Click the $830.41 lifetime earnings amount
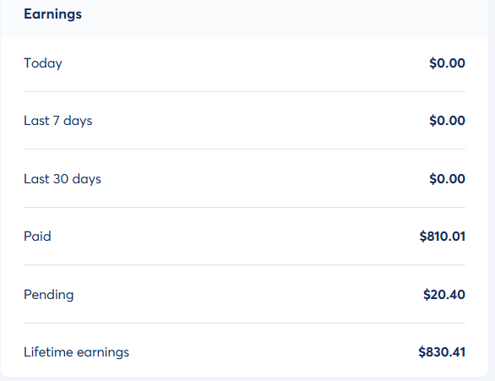The width and height of the screenshot is (495, 381). pos(442,352)
